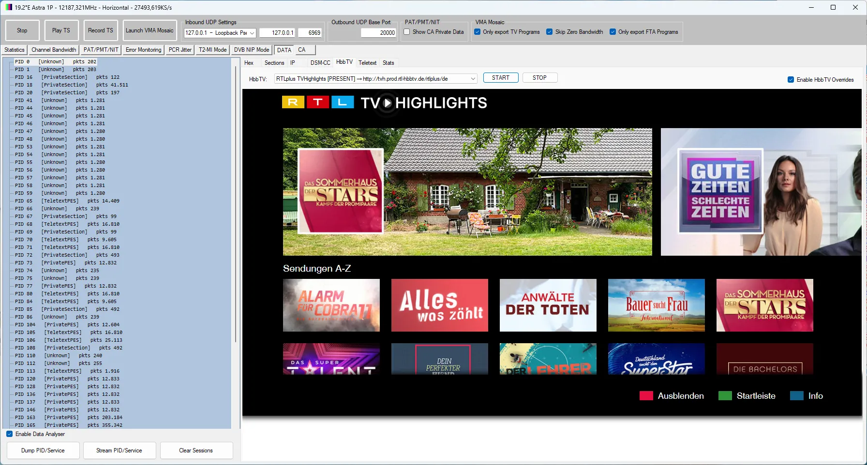Click the play icon in the TV HIGHLIGHTS title

point(387,102)
